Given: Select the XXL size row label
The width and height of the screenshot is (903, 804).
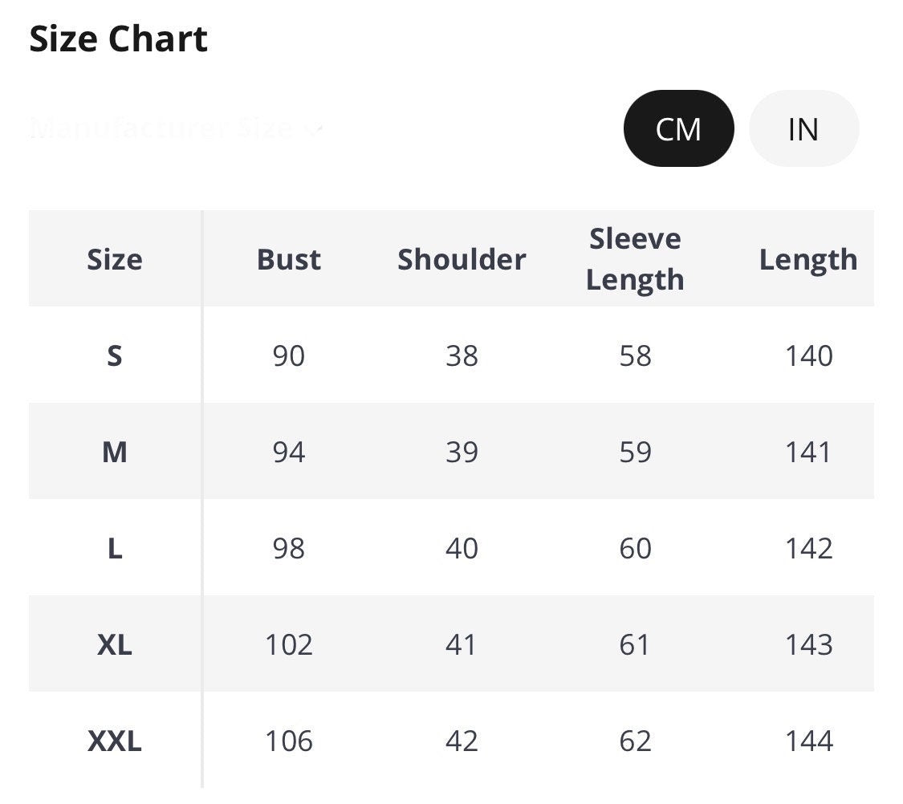Looking at the screenshot, I should [115, 741].
